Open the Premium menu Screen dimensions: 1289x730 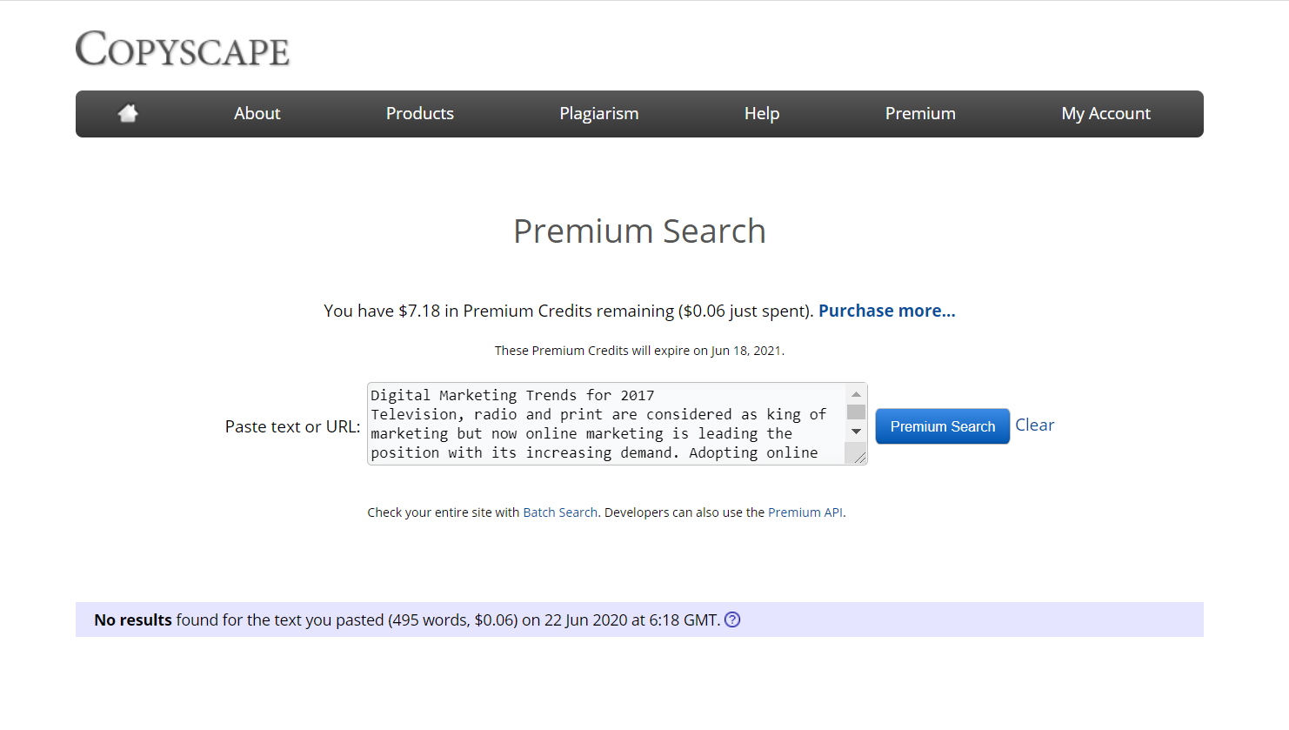920,113
